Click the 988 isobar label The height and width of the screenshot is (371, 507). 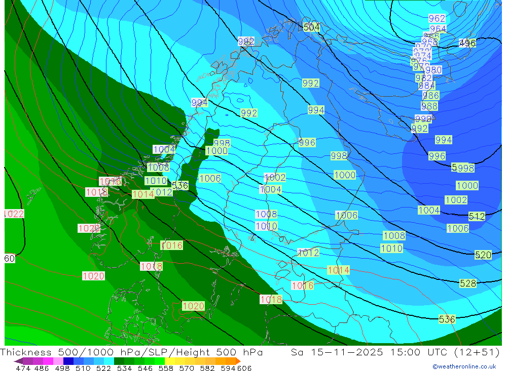click(x=429, y=106)
